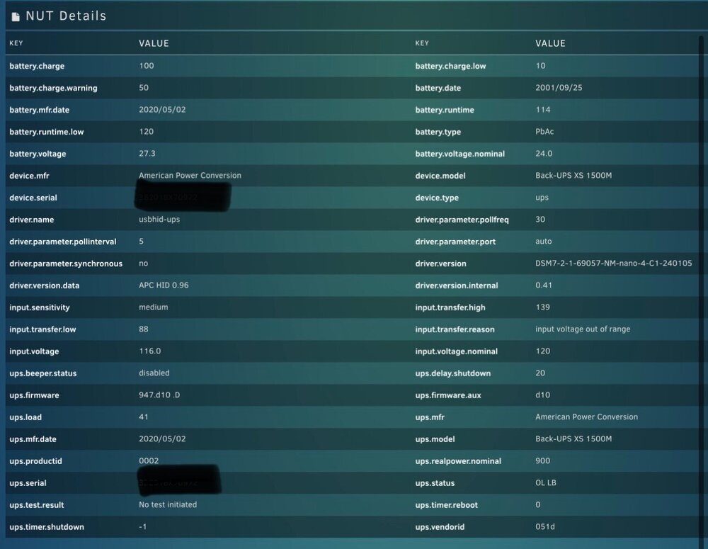Click ups.beeper.status value disabled
708x549 pixels.
coord(154,373)
